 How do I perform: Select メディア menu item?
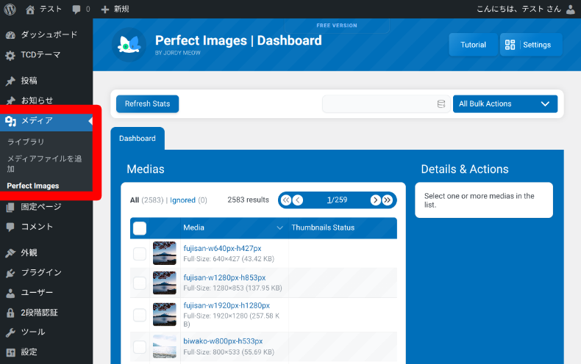(x=46, y=121)
